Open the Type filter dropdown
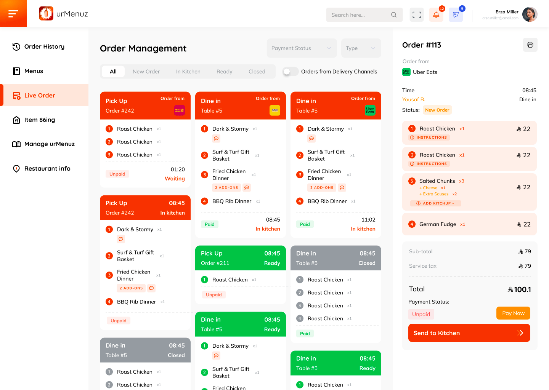The height and width of the screenshot is (390, 549). click(x=361, y=48)
